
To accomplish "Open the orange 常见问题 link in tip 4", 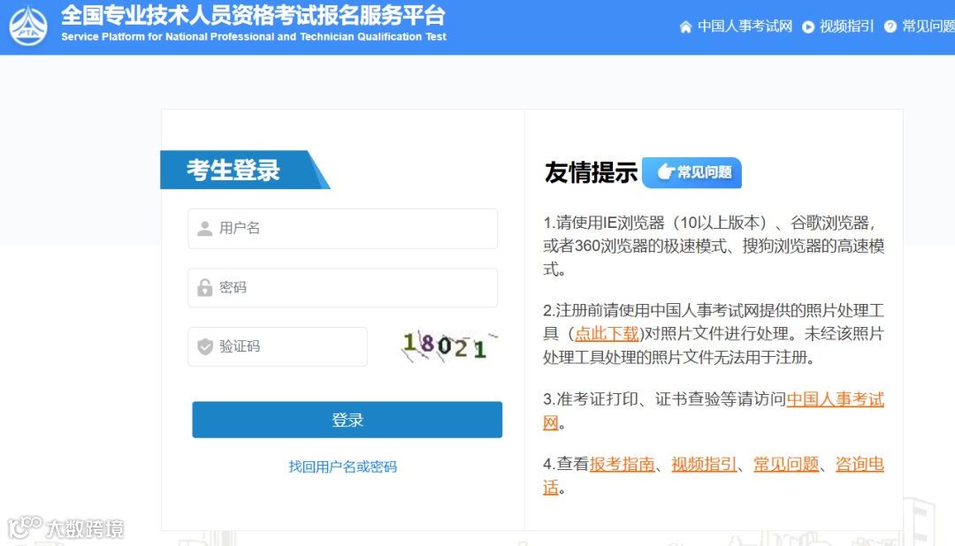I will [x=786, y=465].
